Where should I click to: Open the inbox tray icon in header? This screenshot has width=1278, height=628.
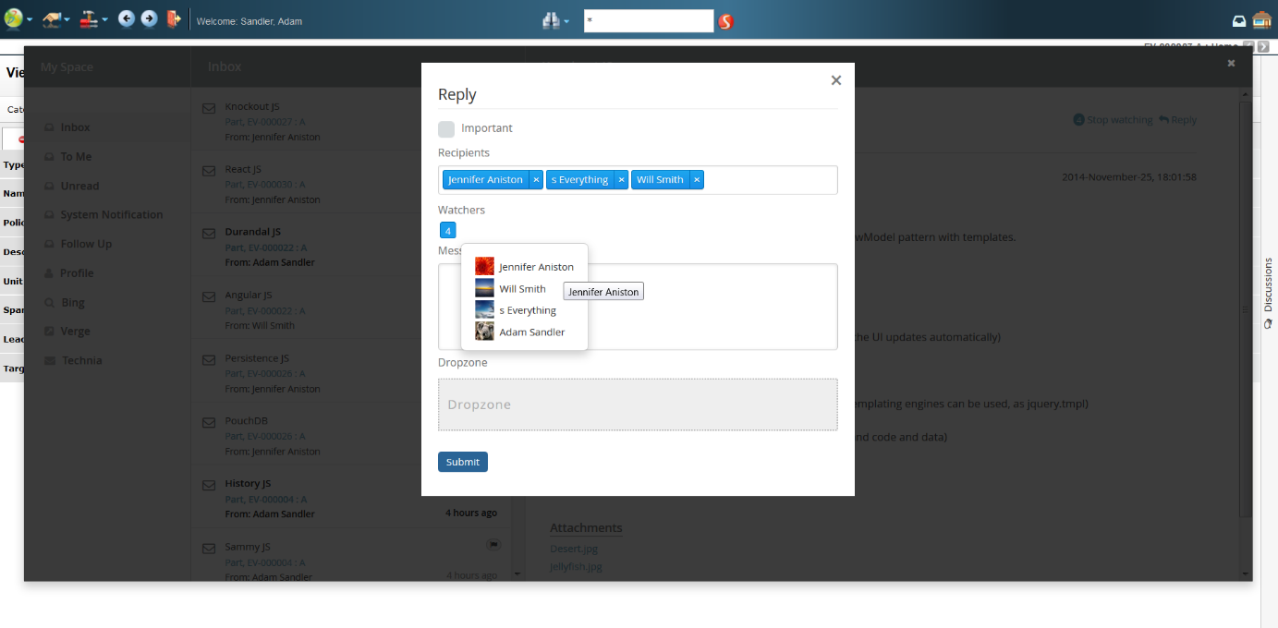coord(1239,21)
